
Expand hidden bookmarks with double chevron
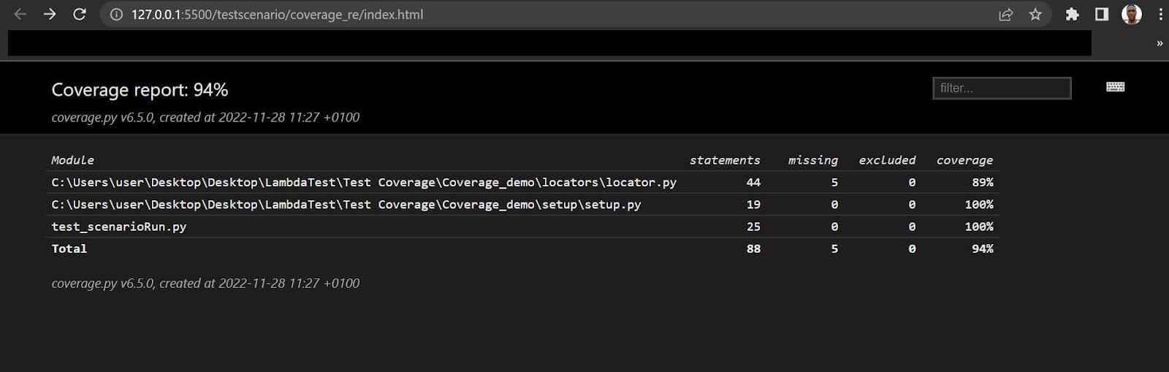pos(1159,43)
